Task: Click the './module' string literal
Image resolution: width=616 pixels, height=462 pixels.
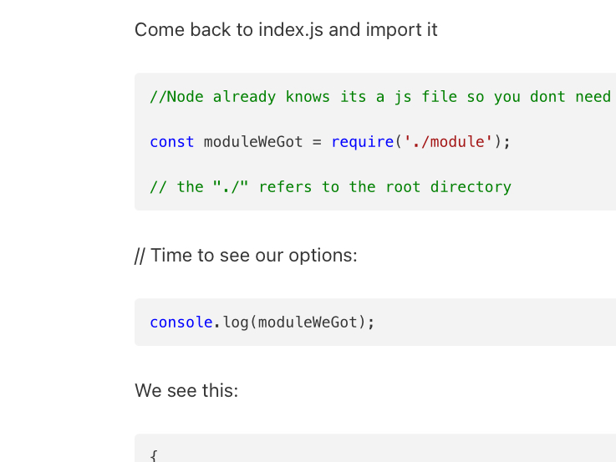Action: [x=448, y=142]
